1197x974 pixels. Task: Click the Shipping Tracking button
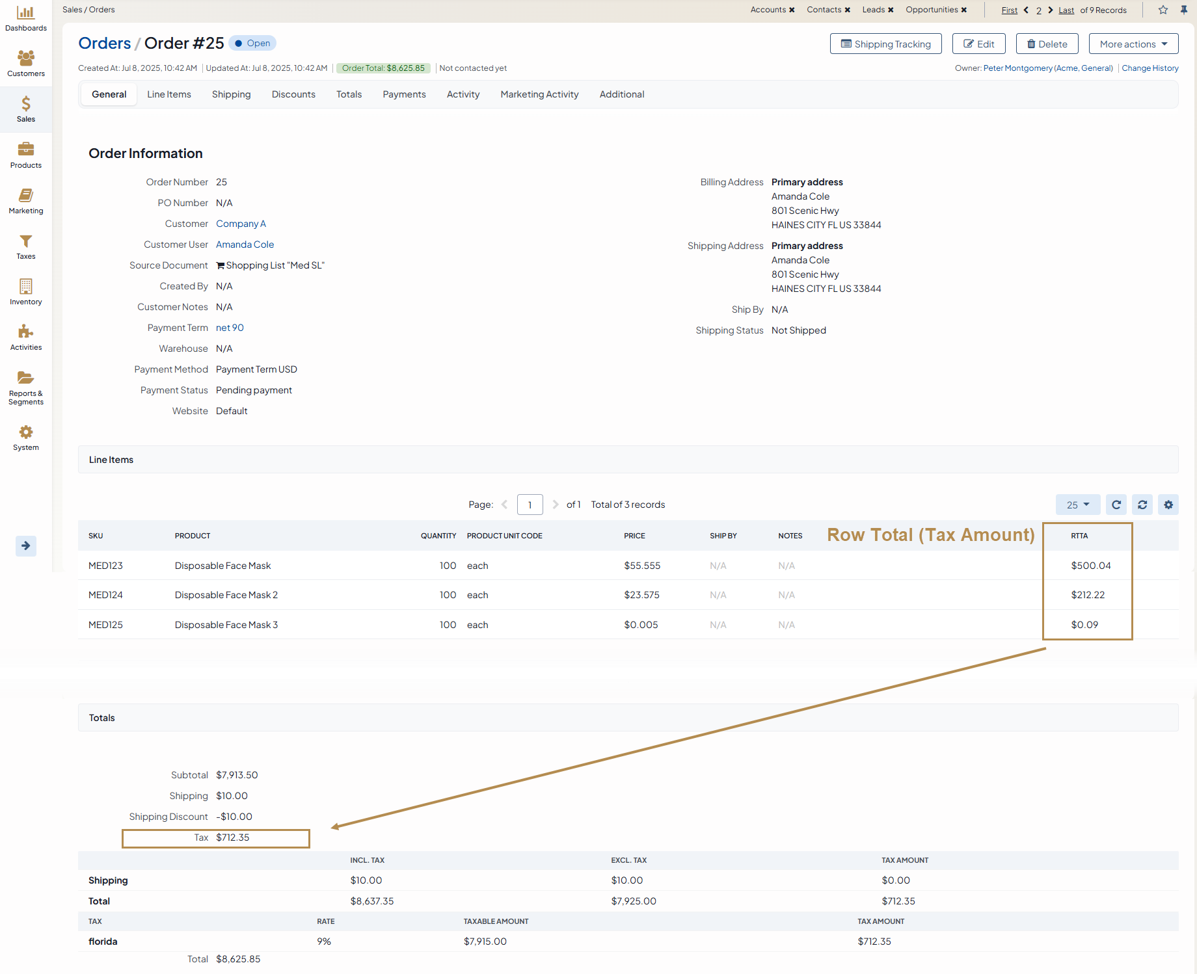885,44
